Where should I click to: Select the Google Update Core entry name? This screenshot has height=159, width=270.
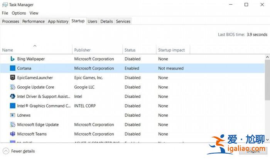[x=35, y=87]
